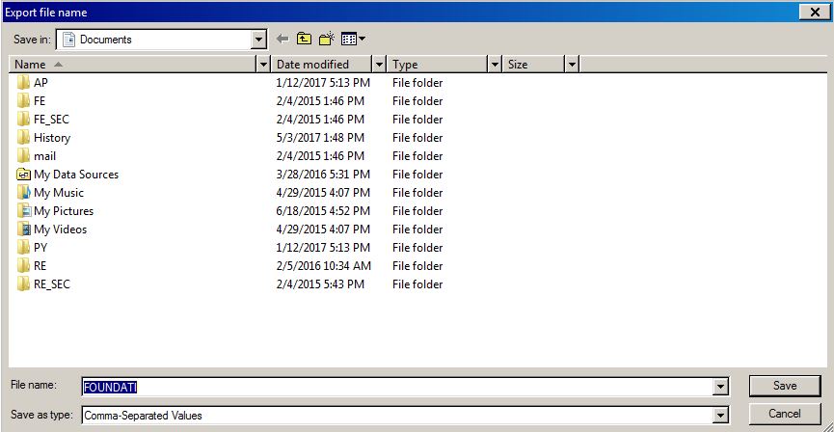Screen dimensions: 834x432
Task: Open the Date modified column dropdown
Action: [x=380, y=65]
